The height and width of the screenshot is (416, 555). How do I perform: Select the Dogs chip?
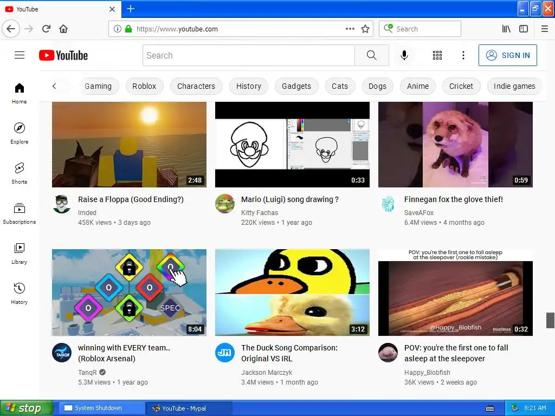(x=377, y=86)
